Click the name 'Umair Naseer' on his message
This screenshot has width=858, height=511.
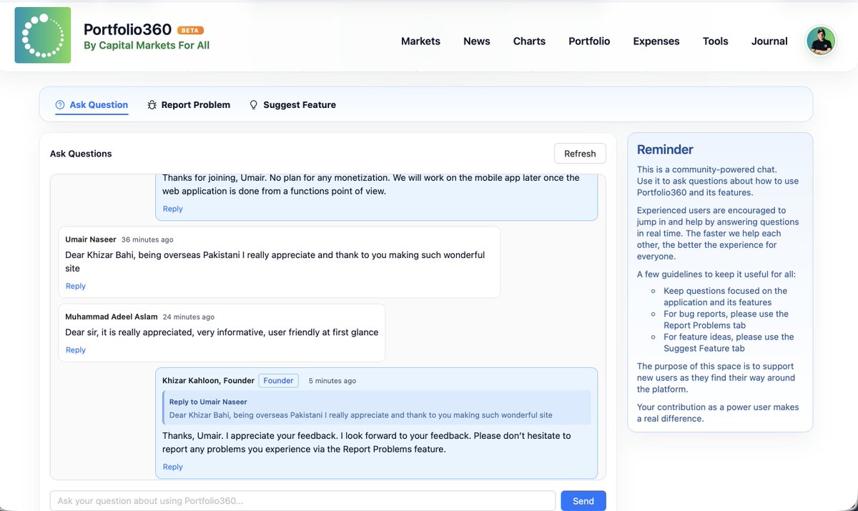tap(90, 239)
